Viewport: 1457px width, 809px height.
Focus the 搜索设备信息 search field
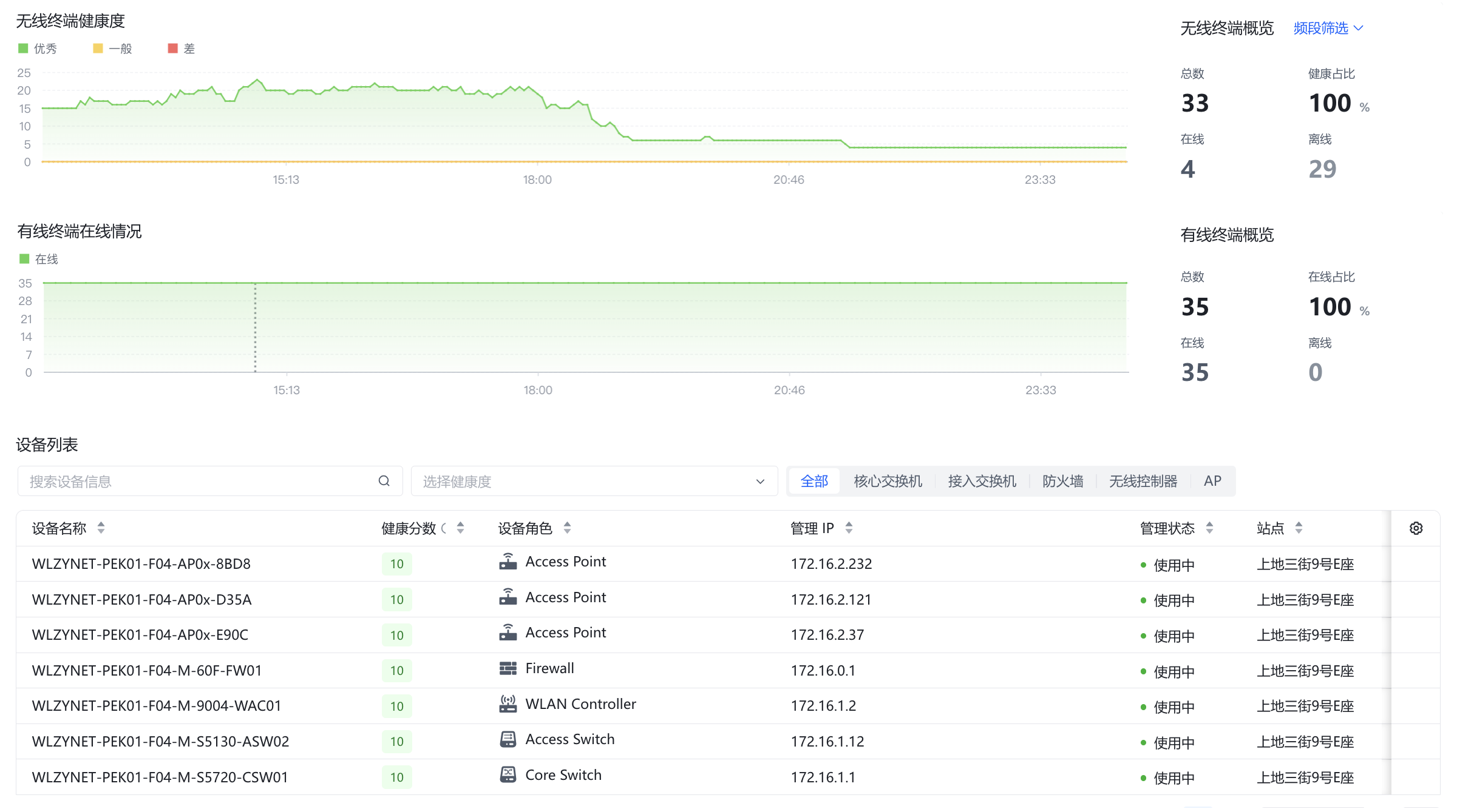[200, 481]
